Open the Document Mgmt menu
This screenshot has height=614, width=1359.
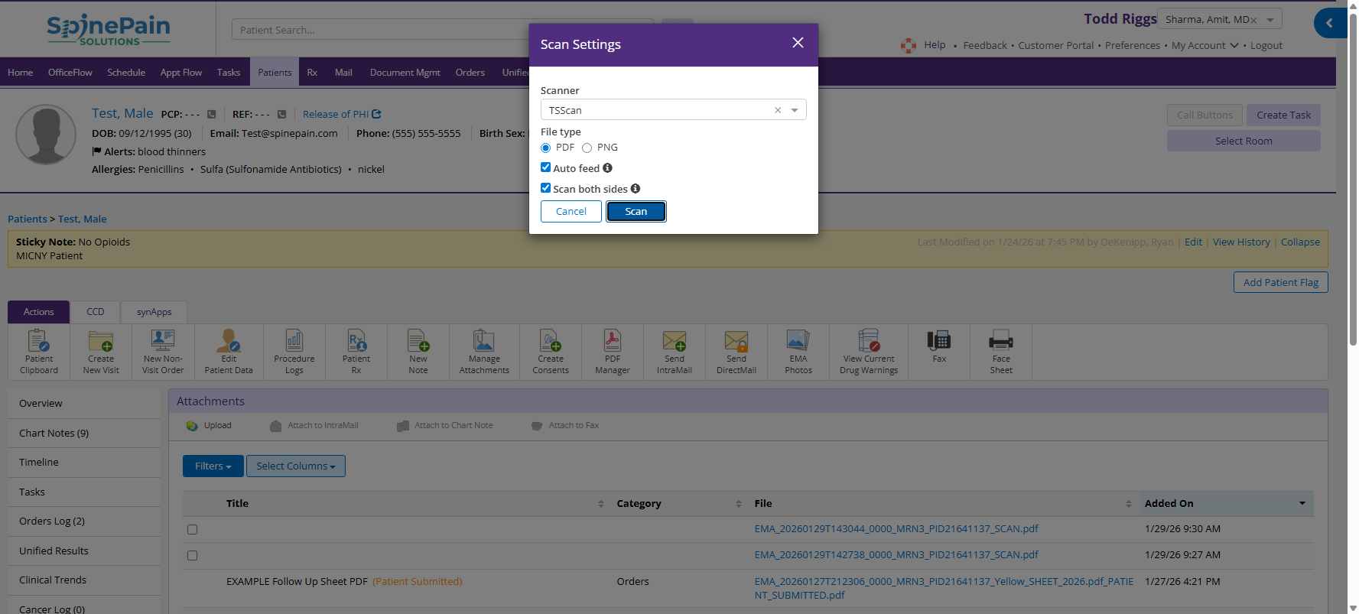pyautogui.click(x=405, y=73)
